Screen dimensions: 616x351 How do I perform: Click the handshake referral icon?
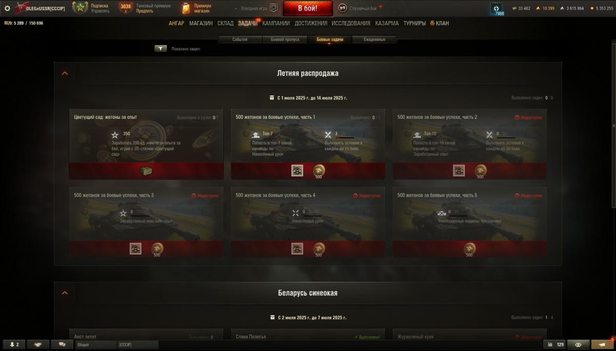click(x=38, y=345)
